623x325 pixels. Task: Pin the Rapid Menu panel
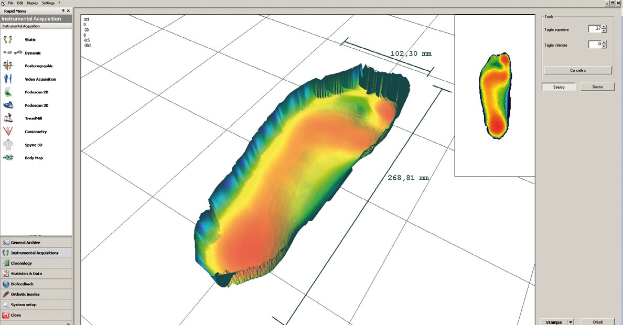tap(63, 10)
